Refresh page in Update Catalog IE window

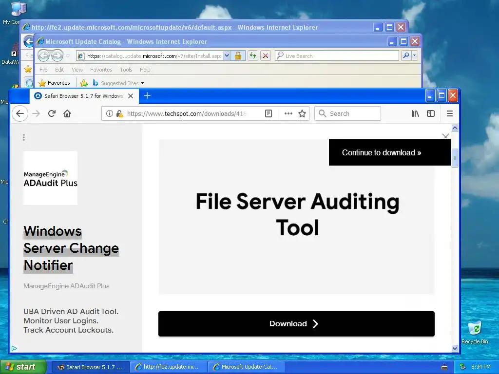click(253, 56)
